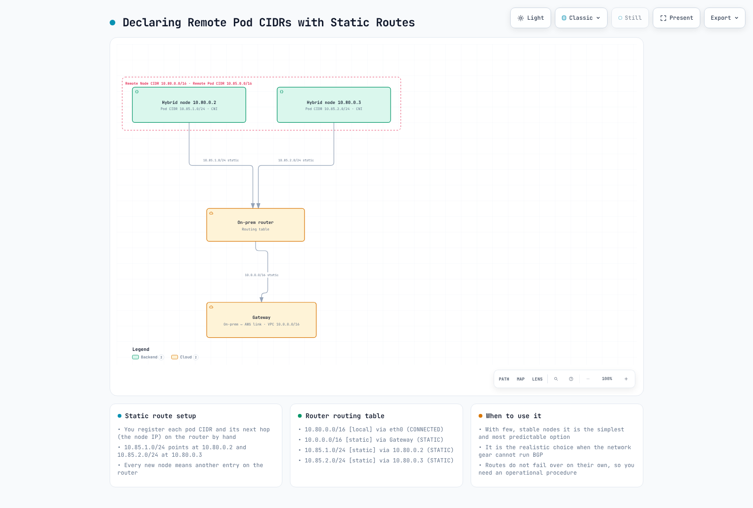The height and width of the screenshot is (508, 753).
Task: Enter Present fullscreen mode
Action: pos(676,18)
